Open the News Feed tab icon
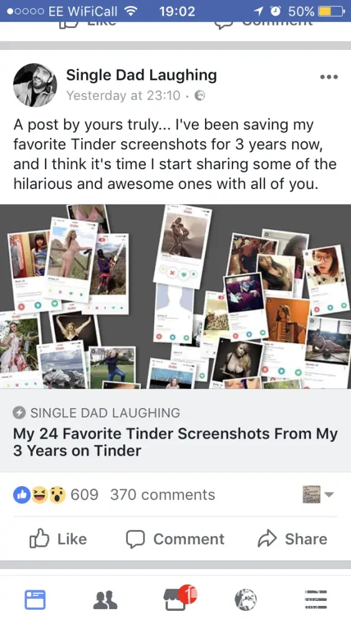The height and width of the screenshot is (624, 351). tap(35, 599)
